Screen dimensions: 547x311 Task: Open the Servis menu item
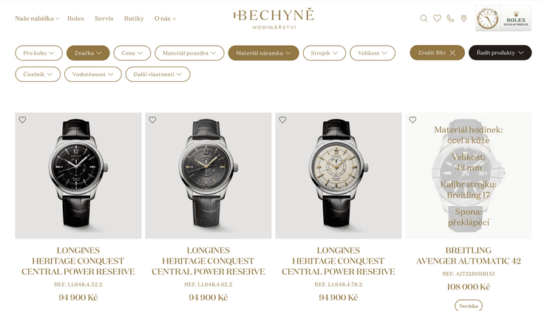tap(104, 18)
